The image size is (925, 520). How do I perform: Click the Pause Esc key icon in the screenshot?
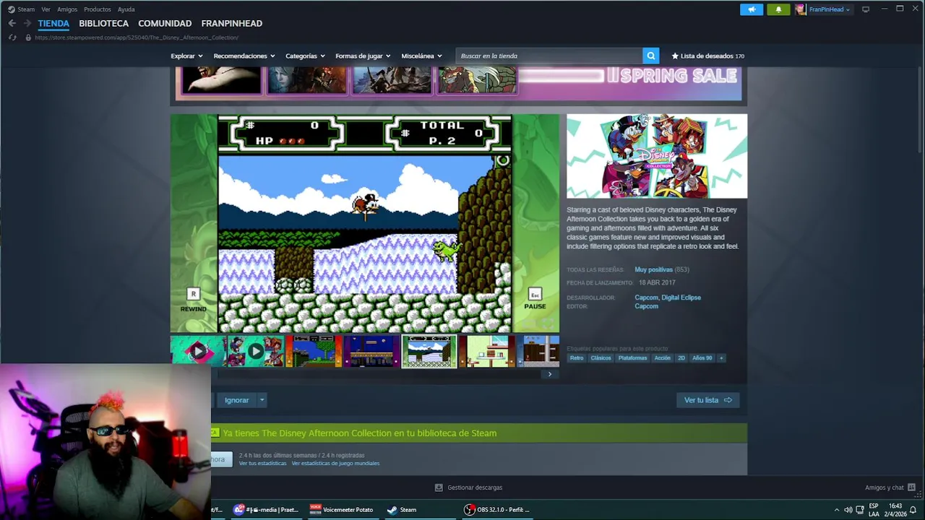click(535, 294)
